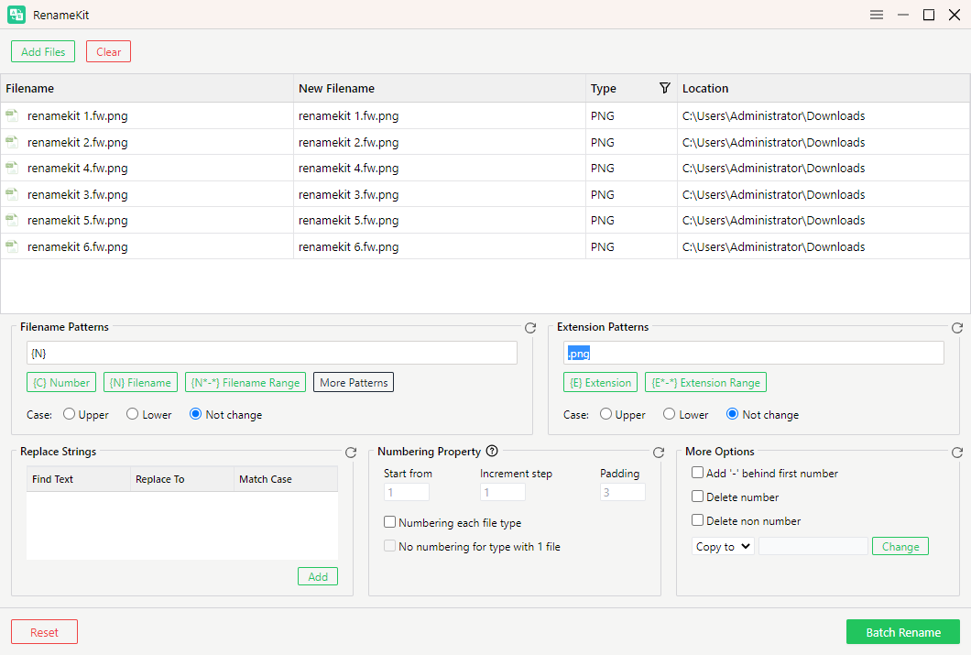Select row renamekit 4.fw.png filename

pyautogui.click(x=78, y=169)
